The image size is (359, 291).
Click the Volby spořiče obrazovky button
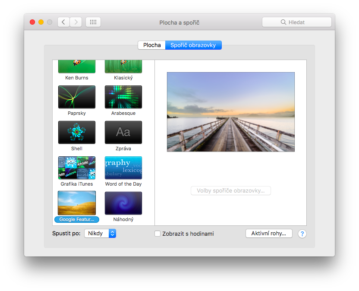231,191
